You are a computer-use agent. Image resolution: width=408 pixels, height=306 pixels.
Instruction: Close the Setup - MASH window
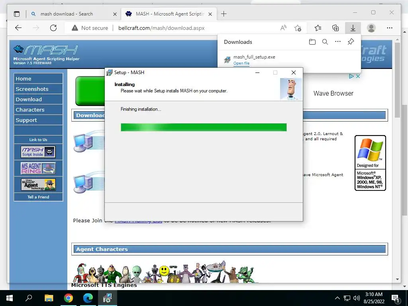click(294, 73)
